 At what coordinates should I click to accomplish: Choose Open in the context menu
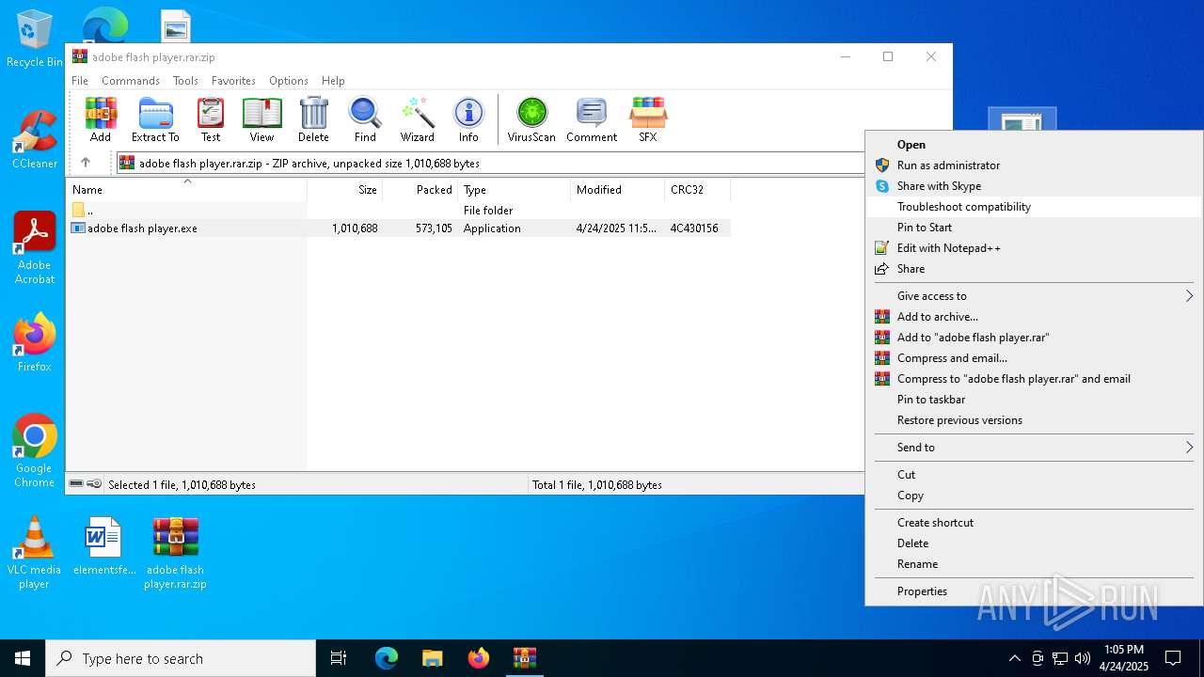[1033, 144]
